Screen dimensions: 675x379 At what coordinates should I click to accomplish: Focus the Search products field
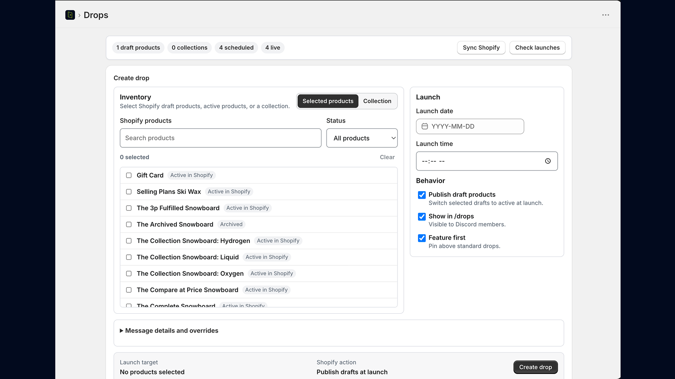[221, 138]
